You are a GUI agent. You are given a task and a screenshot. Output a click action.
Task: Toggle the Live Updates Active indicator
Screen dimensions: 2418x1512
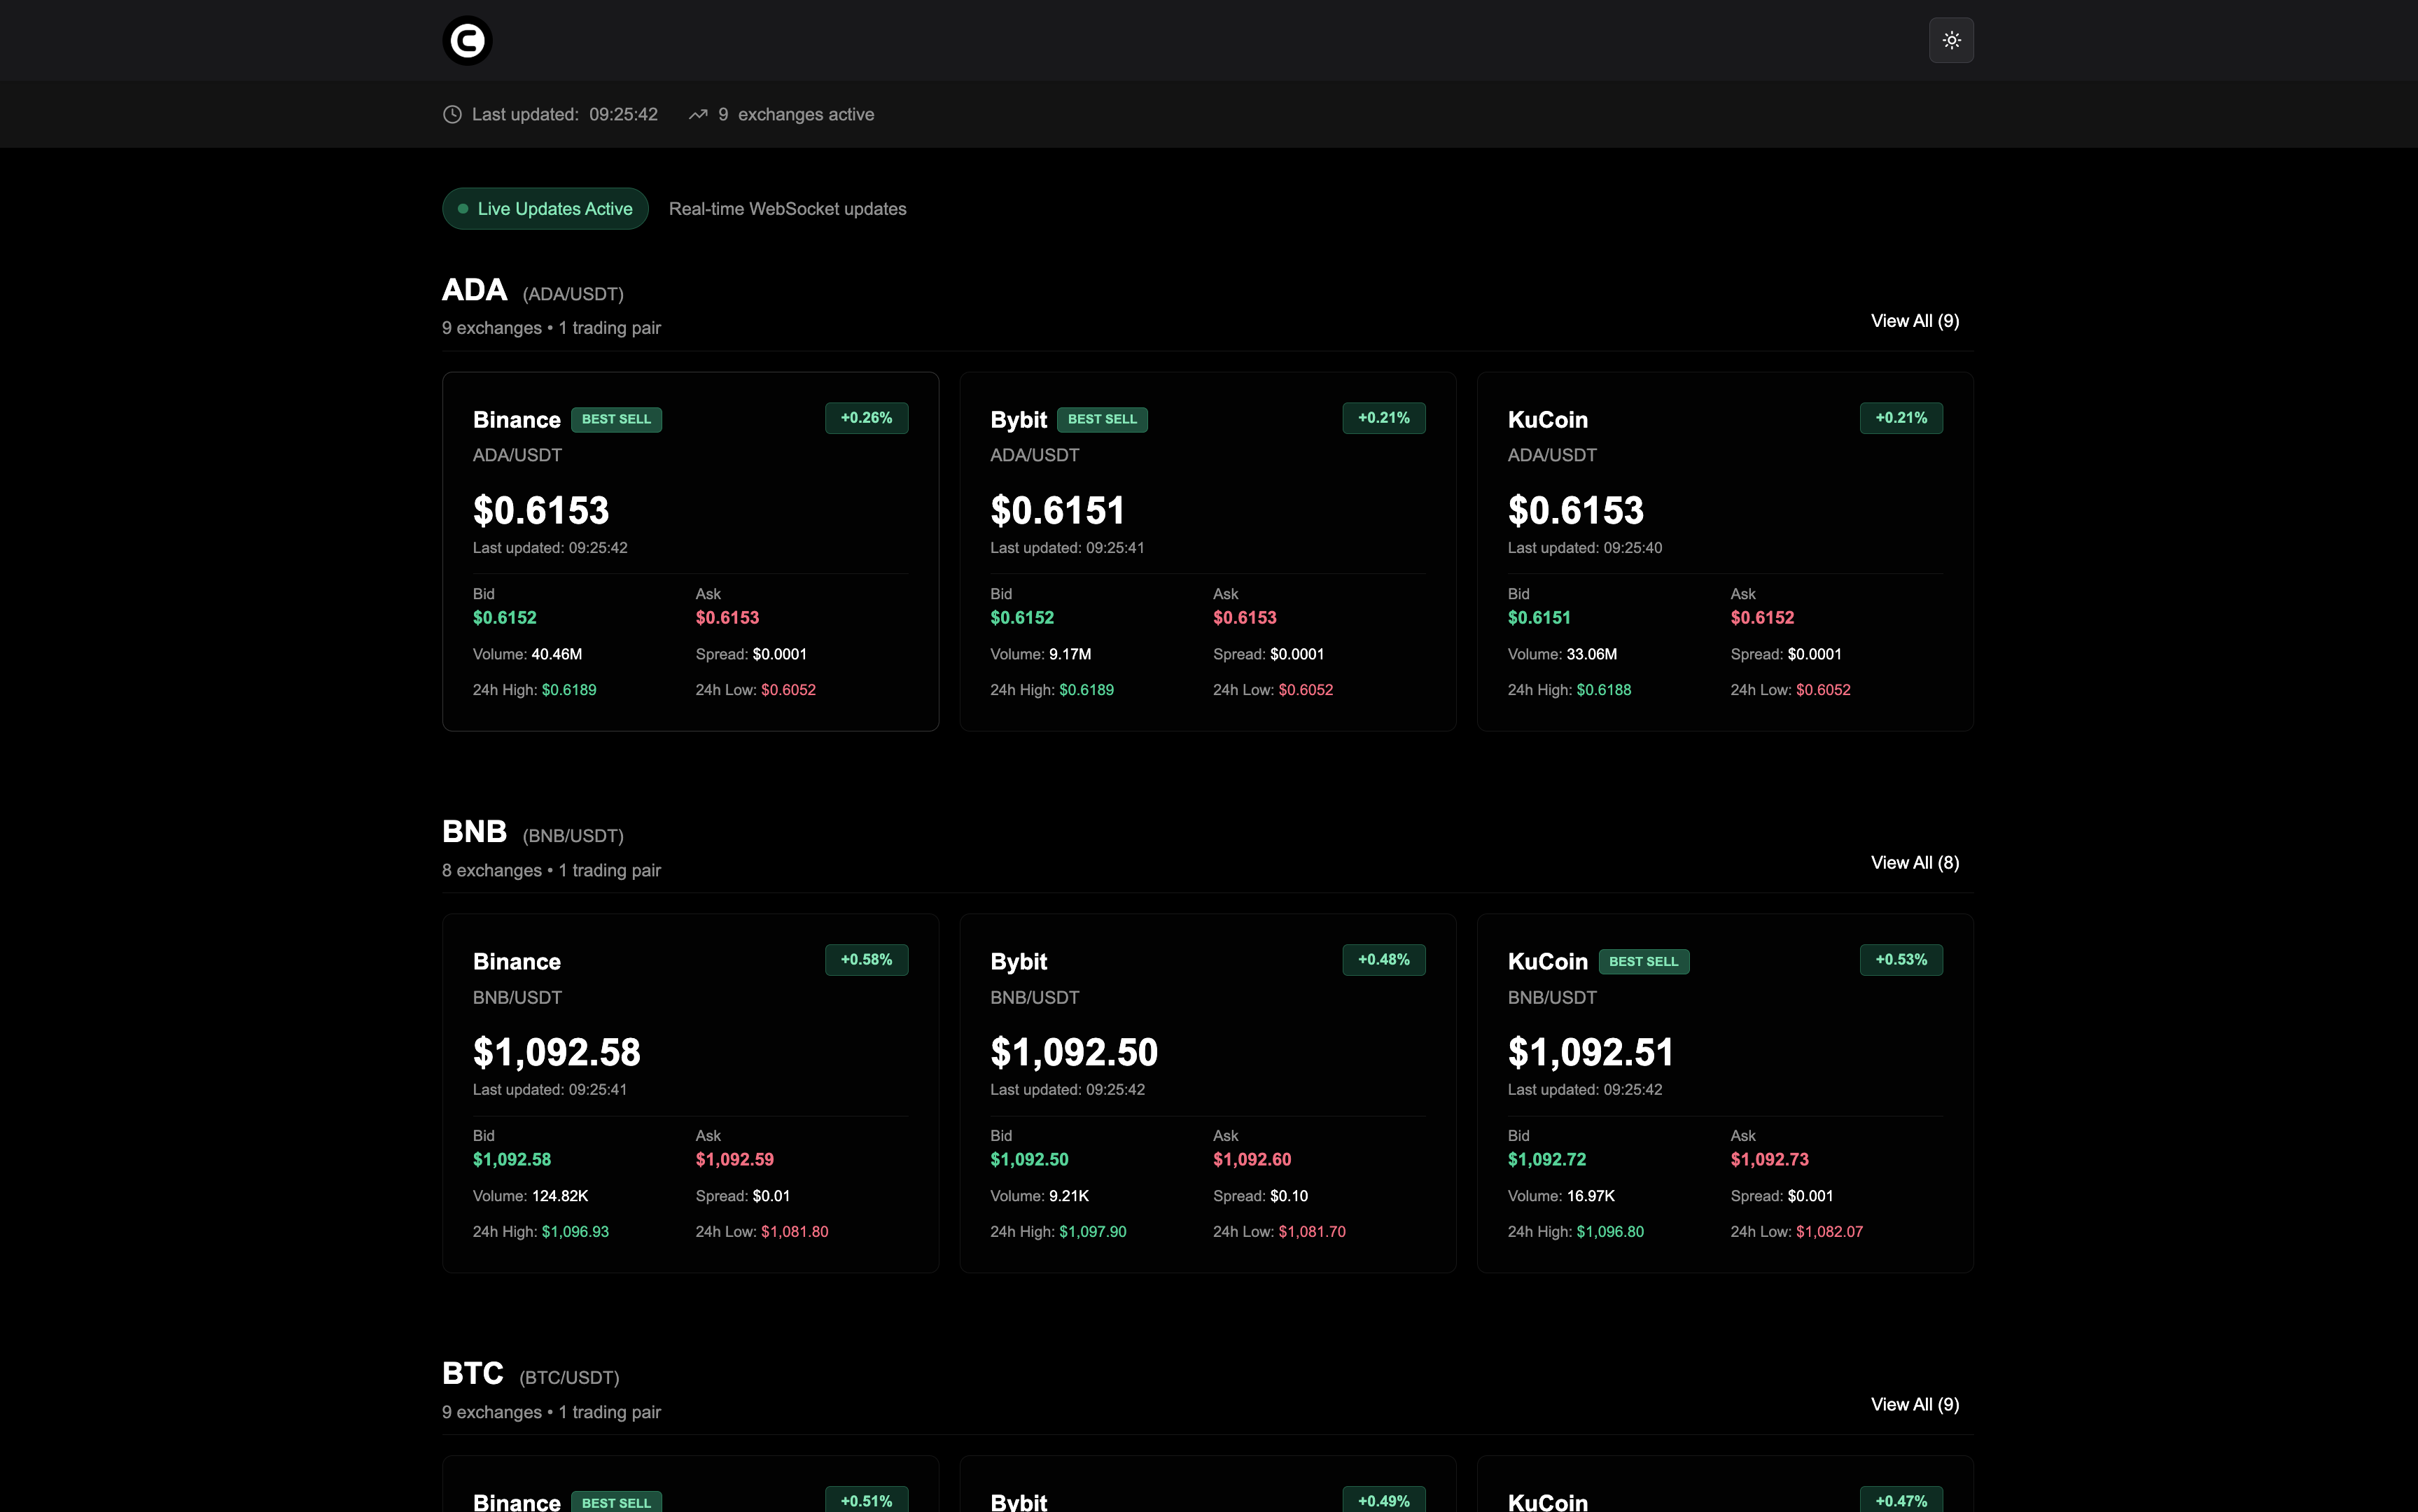pyautogui.click(x=545, y=208)
